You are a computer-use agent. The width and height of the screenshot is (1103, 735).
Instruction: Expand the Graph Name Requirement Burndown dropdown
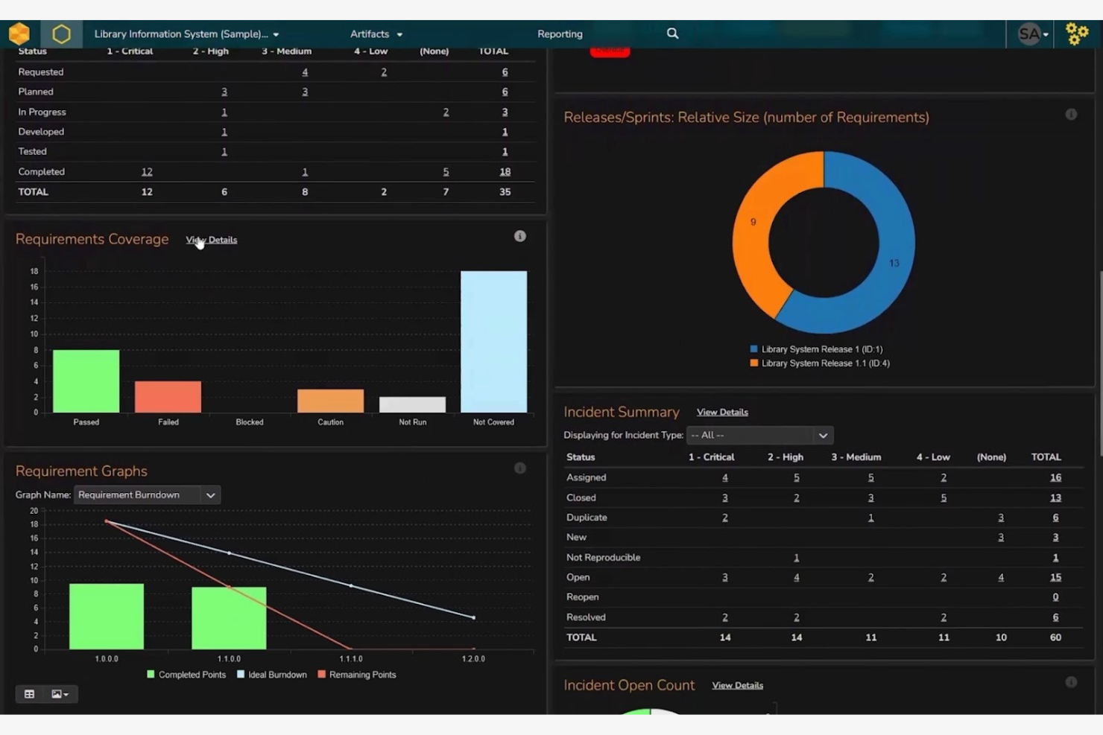147,495
